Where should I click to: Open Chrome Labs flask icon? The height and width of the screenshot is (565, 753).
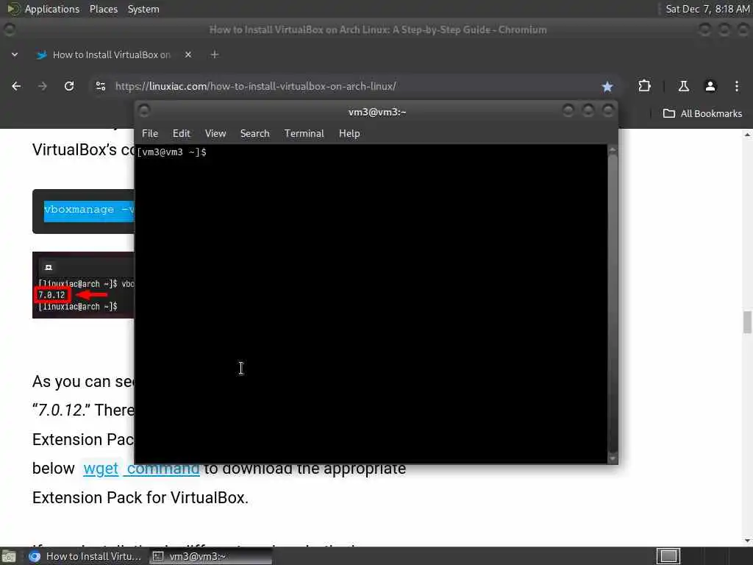coord(683,86)
